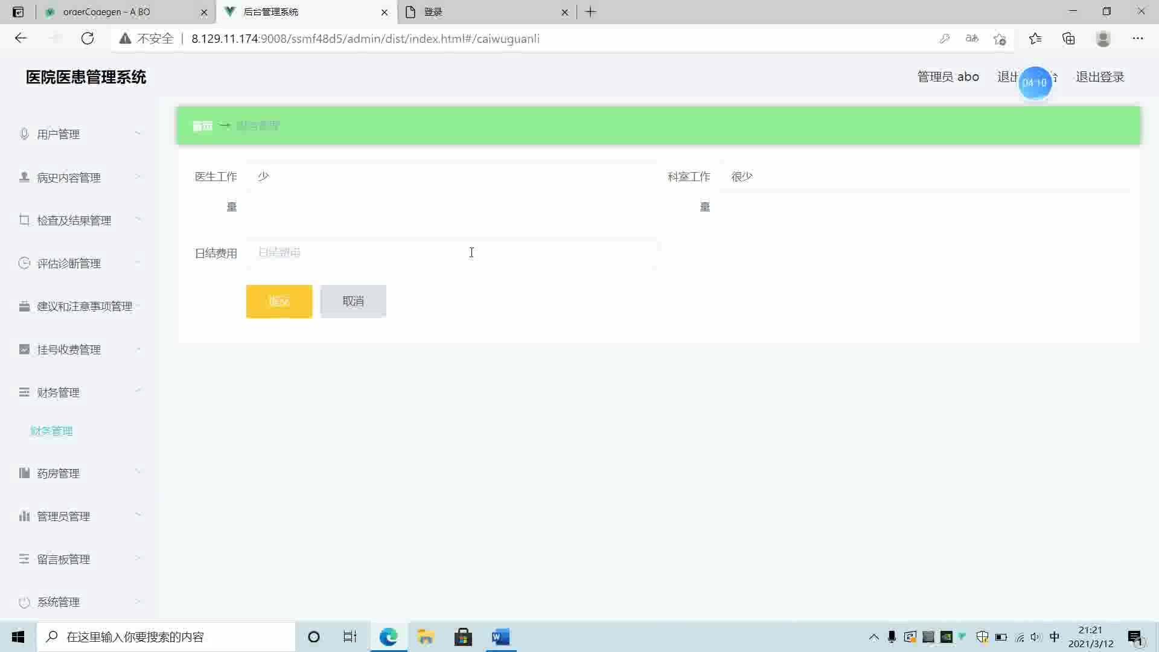1159x652 pixels.
Task: Click the 取消 cancel button
Action: point(353,301)
